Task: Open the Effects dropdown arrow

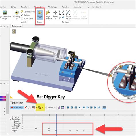Action: (55, 108)
